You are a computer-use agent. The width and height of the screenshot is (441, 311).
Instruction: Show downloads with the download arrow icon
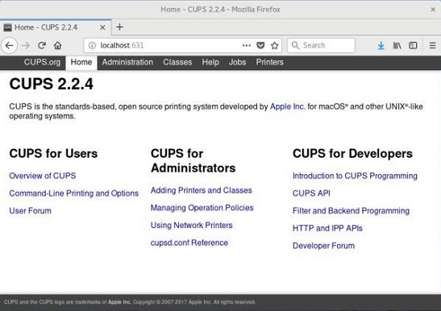click(381, 45)
